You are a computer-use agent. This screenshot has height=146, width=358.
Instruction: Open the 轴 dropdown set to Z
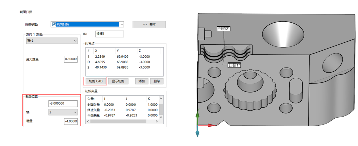63,112
